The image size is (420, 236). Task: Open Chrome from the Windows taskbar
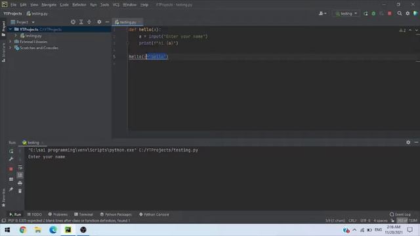pos(23,230)
